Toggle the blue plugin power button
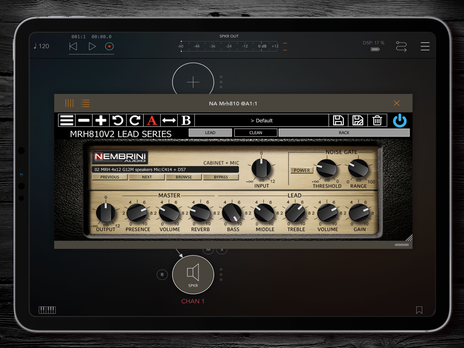The width and height of the screenshot is (464, 348). [x=400, y=121]
